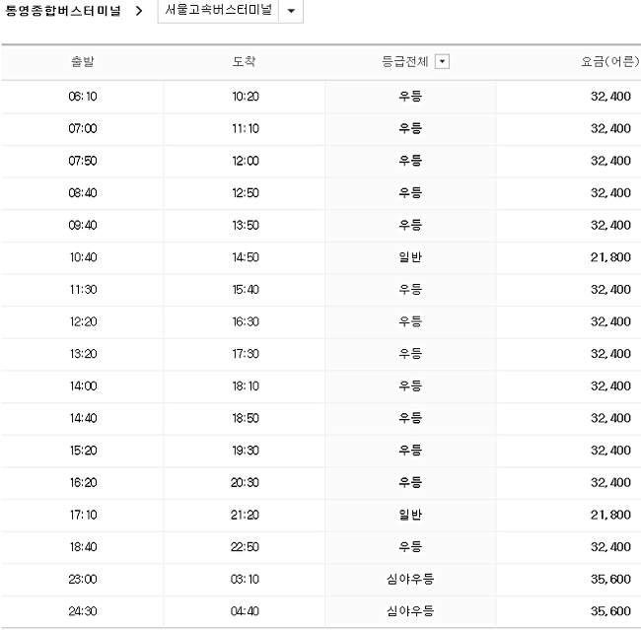This screenshot has height=630, width=641.
Task: Click the 21:20 arrival time
Action: point(245,515)
